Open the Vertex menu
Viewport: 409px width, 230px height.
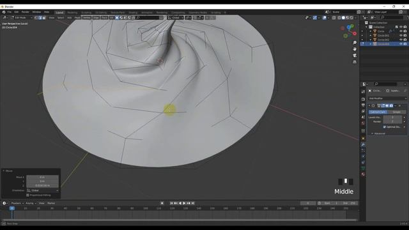87,18
